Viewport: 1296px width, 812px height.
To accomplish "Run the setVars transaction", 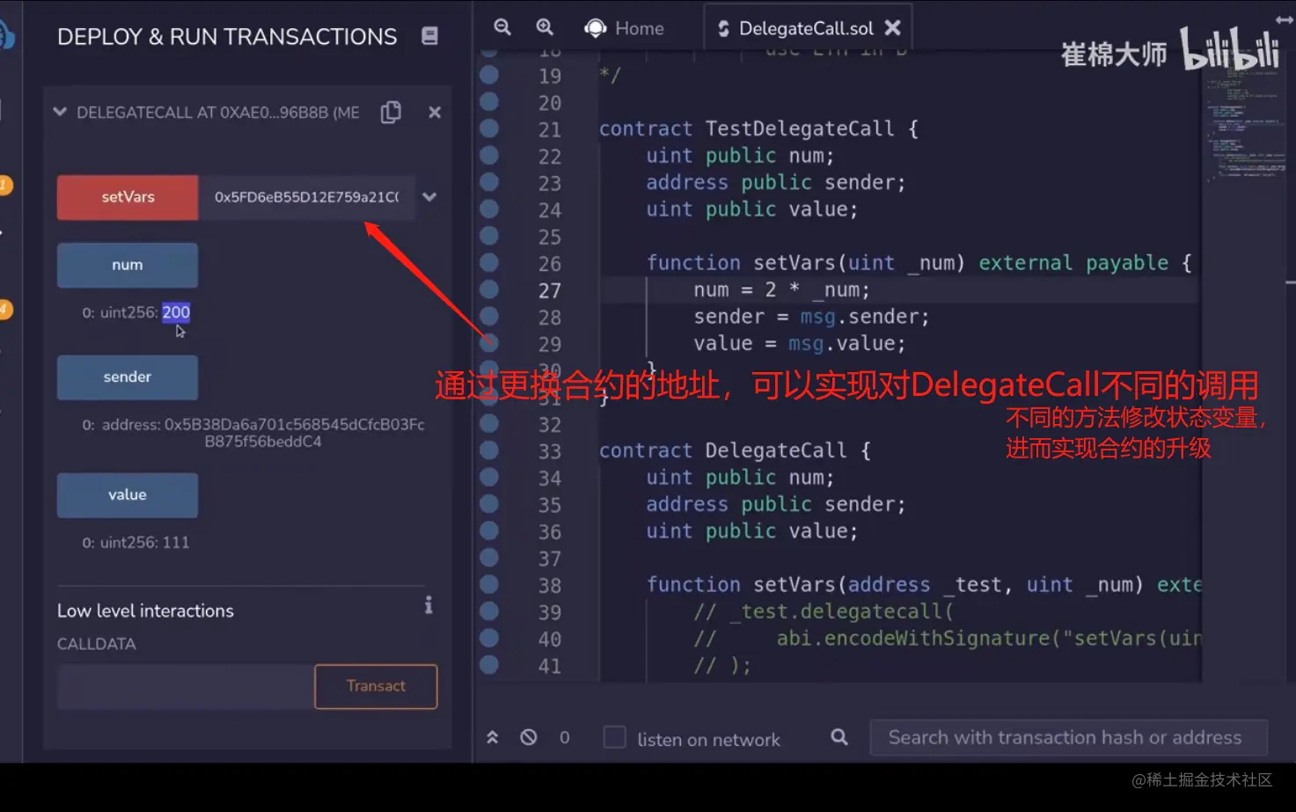I will (128, 197).
